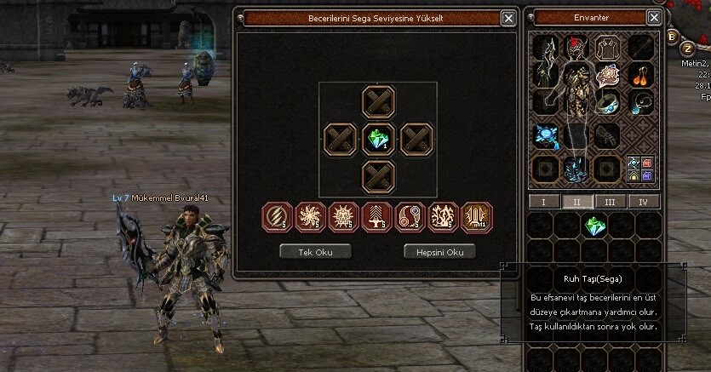Select the sword strike skill icon

(x=376, y=217)
